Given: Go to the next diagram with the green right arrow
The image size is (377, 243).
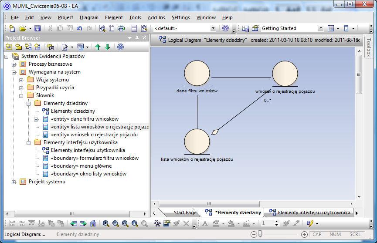Looking at the screenshot, I should tap(83, 223).
